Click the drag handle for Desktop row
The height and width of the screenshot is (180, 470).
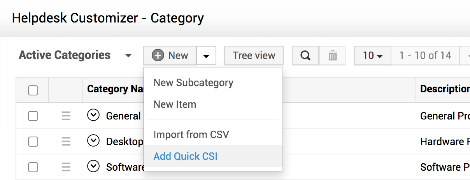(x=66, y=141)
